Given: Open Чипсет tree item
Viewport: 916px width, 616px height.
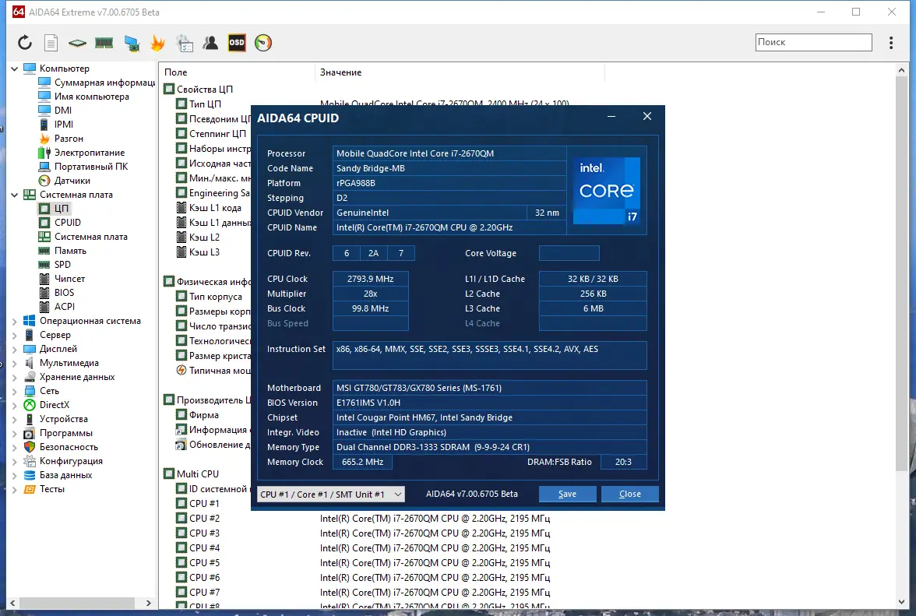Looking at the screenshot, I should tap(62, 279).
